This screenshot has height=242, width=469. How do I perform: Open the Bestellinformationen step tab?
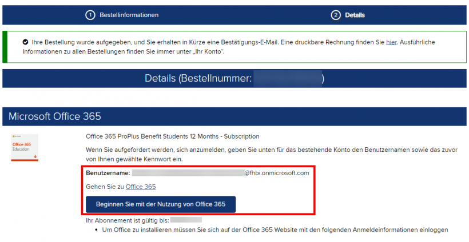tap(122, 15)
